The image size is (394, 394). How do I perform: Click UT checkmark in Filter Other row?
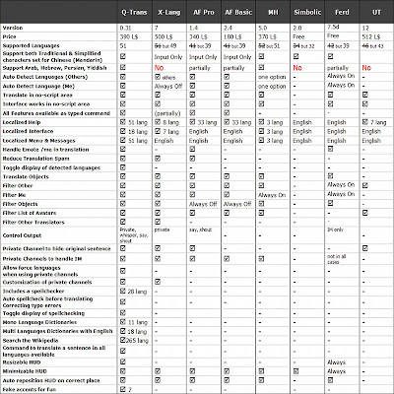coord(364,185)
